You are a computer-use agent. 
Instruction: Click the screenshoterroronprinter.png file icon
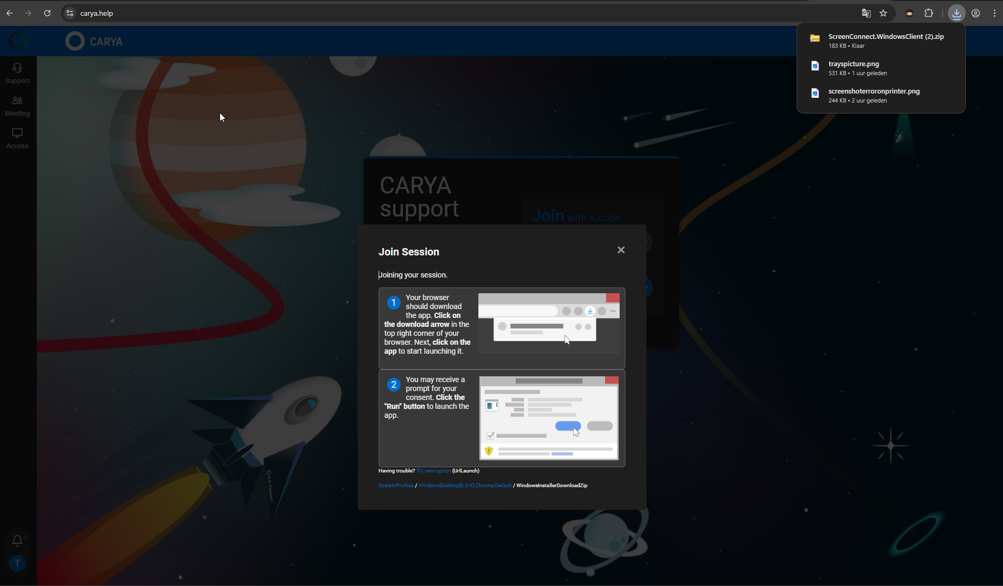(815, 93)
